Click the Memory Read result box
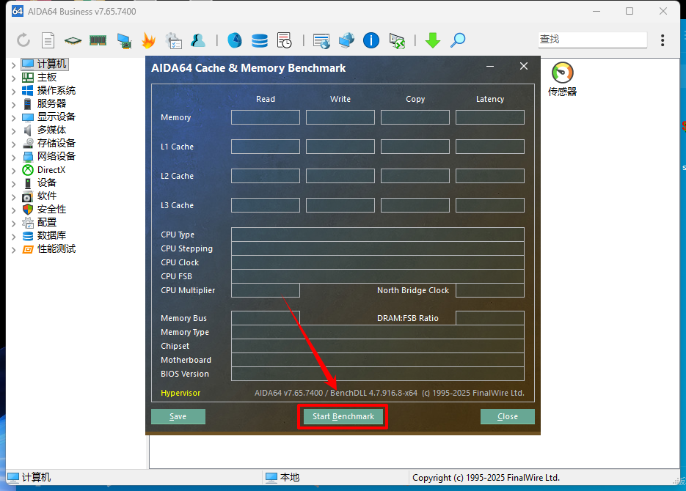The width and height of the screenshot is (686, 491). (x=266, y=117)
